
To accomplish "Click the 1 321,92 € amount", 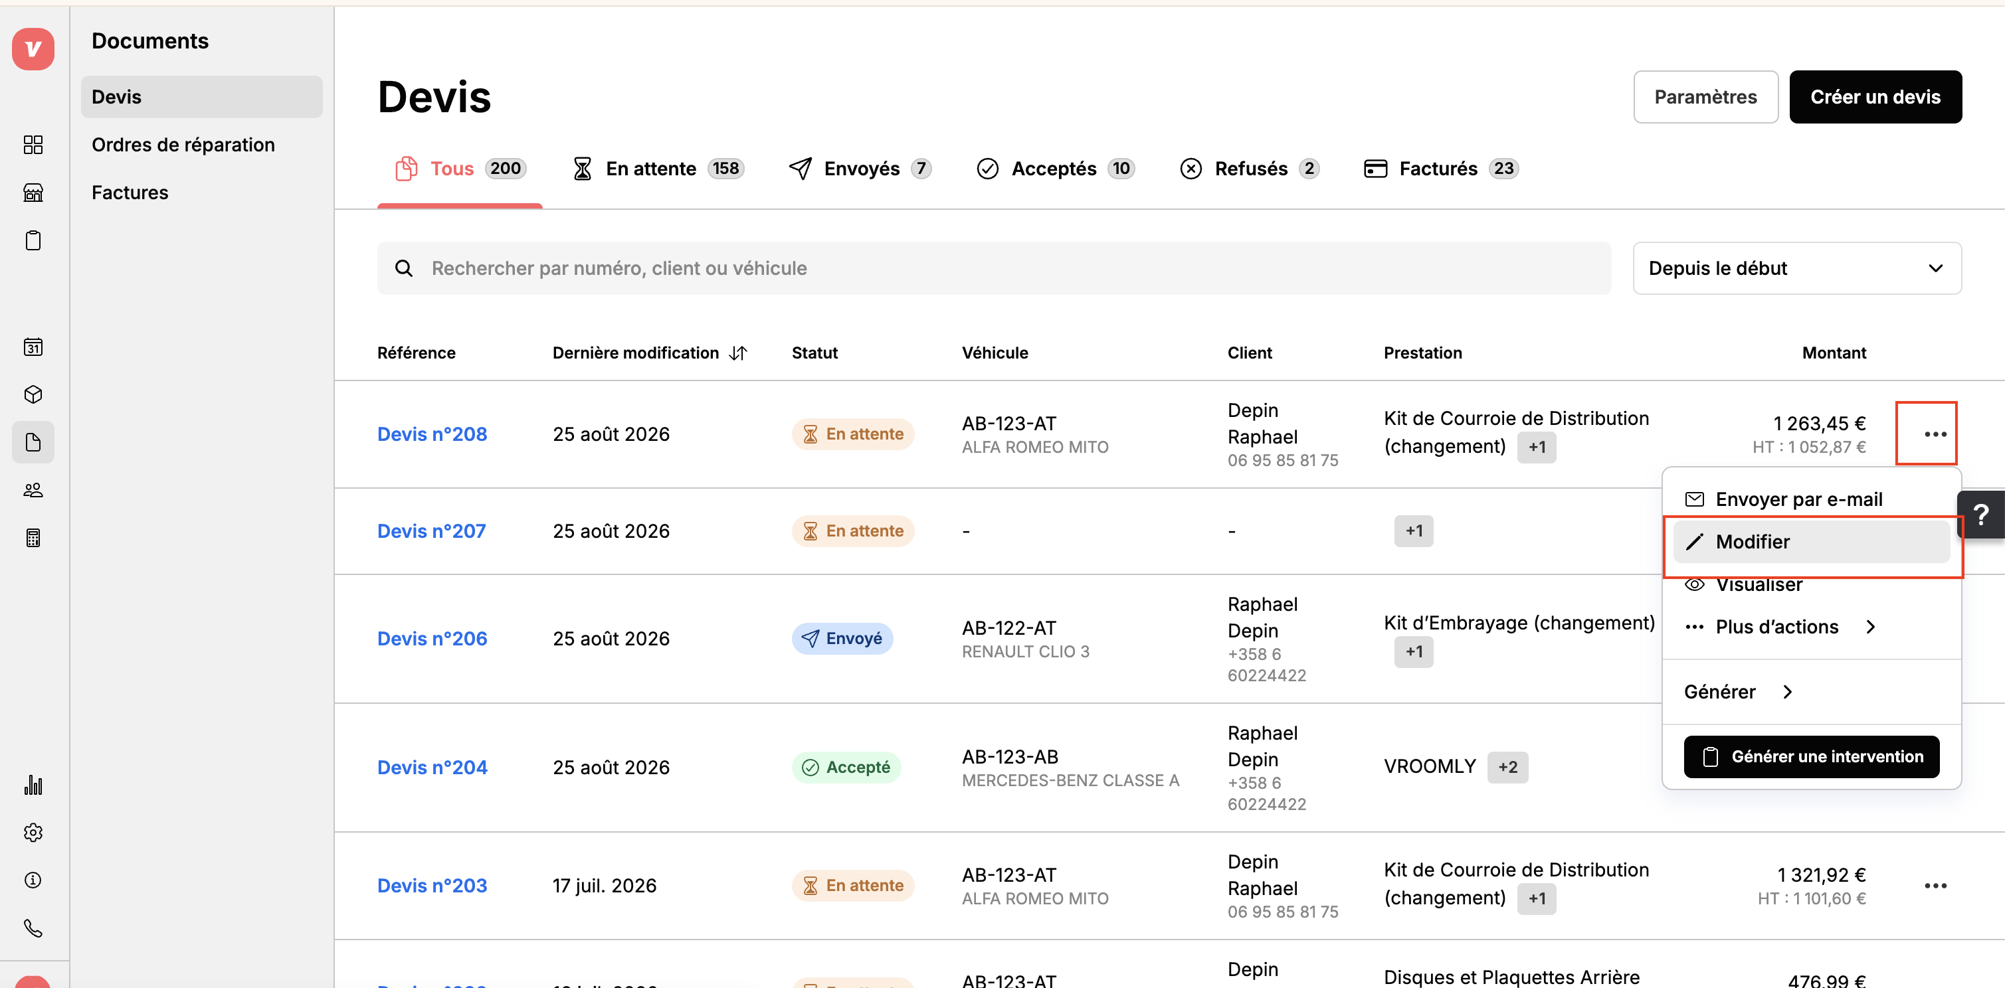I will 1822,875.
